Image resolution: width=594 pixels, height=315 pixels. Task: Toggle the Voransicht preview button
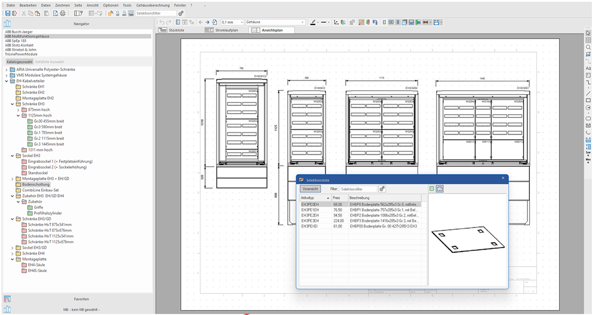(x=310, y=189)
